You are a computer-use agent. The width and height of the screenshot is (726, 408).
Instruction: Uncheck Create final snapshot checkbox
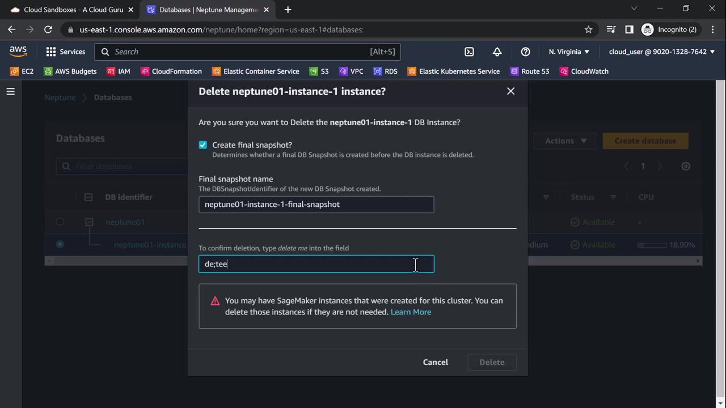pos(202,145)
